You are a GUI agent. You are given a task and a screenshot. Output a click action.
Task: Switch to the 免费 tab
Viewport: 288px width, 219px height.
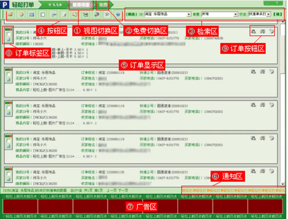click(x=103, y=5)
